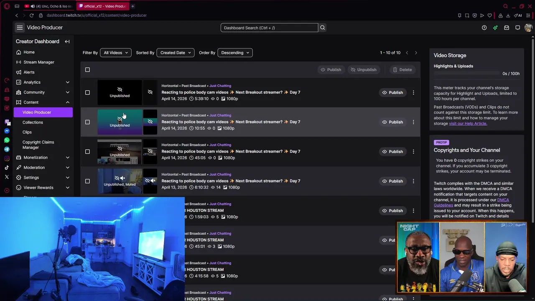Open more options for 5:39:10 video
Viewport: 535px width, 301px height.
point(413,92)
